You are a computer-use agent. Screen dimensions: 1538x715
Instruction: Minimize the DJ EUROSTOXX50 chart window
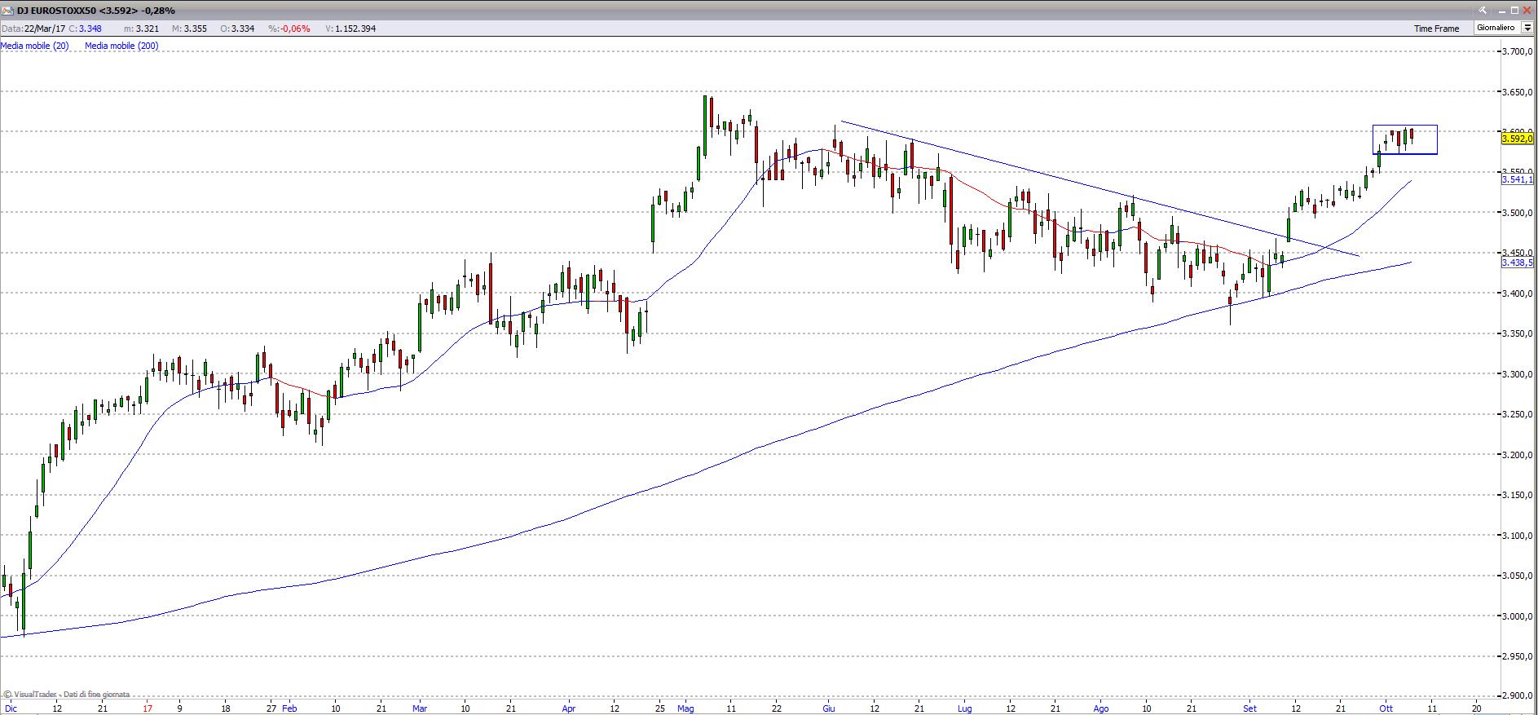pos(1501,11)
